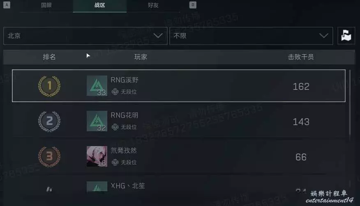Click rank emblem beside RNG溪野's 无段位
The width and height of the screenshot is (360, 206).
pyautogui.click(x=115, y=92)
